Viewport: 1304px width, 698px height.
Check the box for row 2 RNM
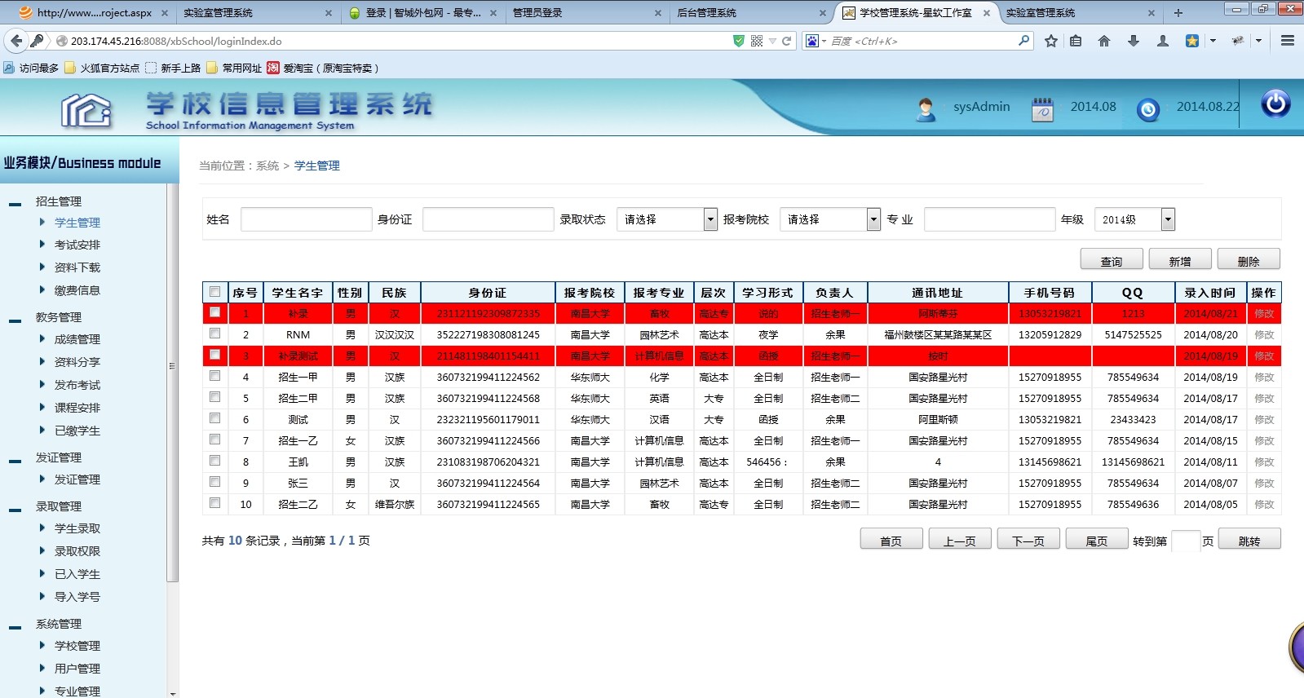pyautogui.click(x=214, y=334)
